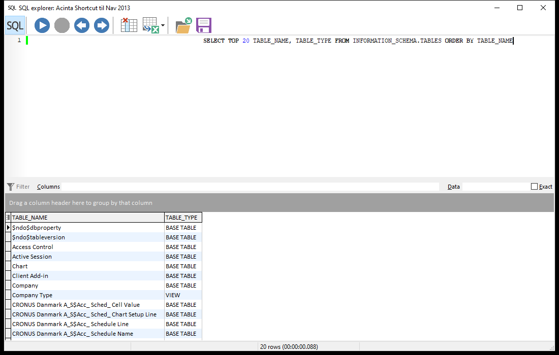Close the SQL explorer window
The image size is (559, 355).
[543, 8]
